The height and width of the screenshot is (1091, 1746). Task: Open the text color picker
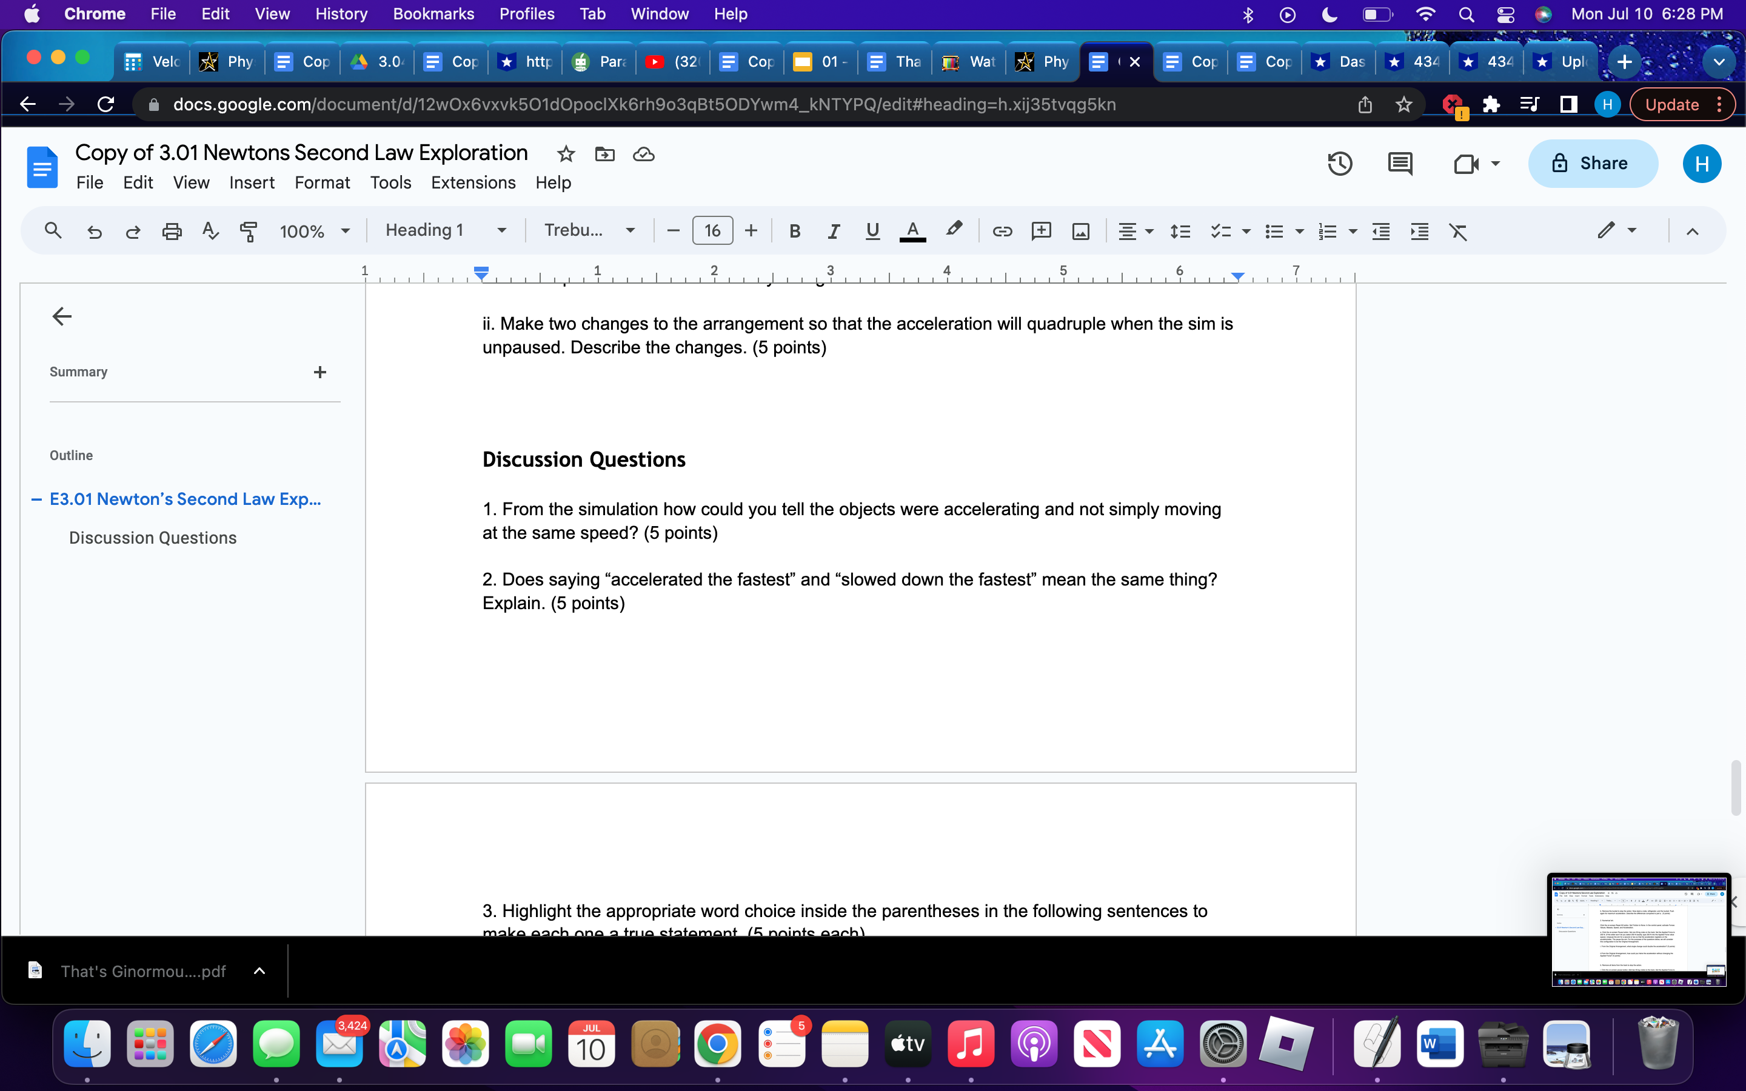(x=912, y=231)
